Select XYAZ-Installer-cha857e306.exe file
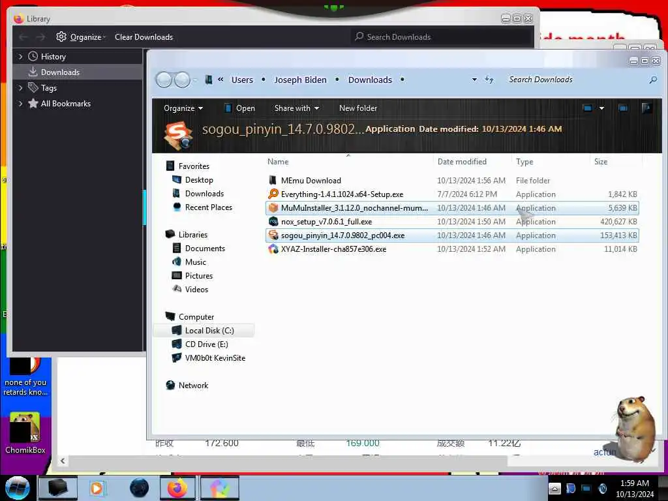The width and height of the screenshot is (668, 501). tap(452, 249)
